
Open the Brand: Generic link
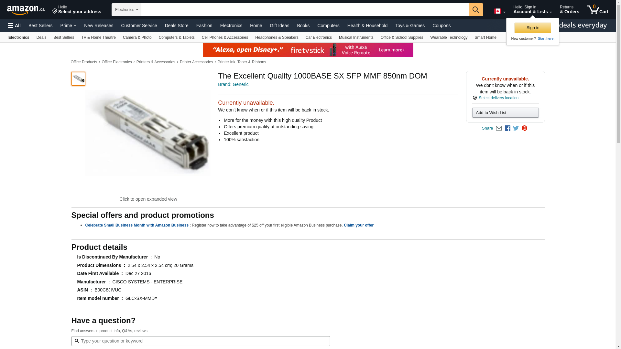click(233, 84)
